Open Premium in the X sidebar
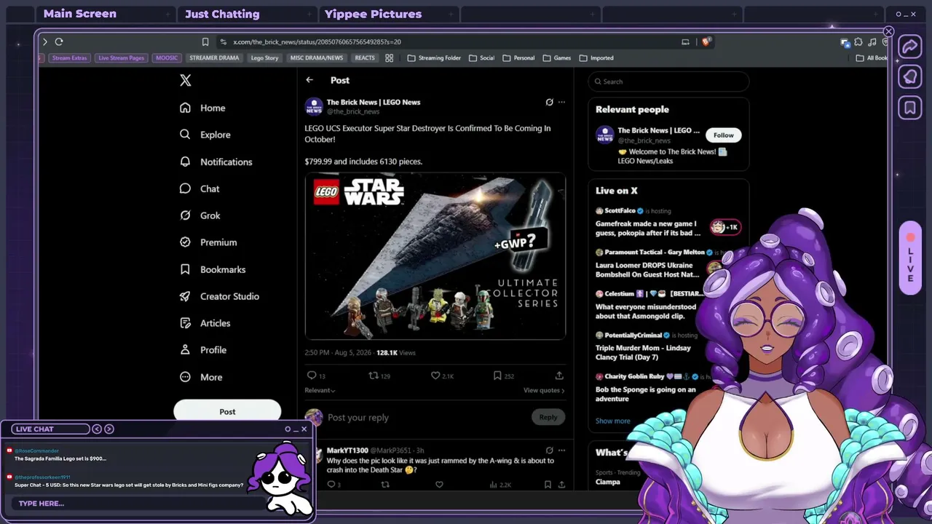 click(208, 242)
